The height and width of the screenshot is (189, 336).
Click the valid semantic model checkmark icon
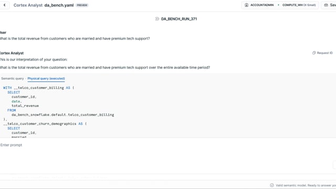272,185
